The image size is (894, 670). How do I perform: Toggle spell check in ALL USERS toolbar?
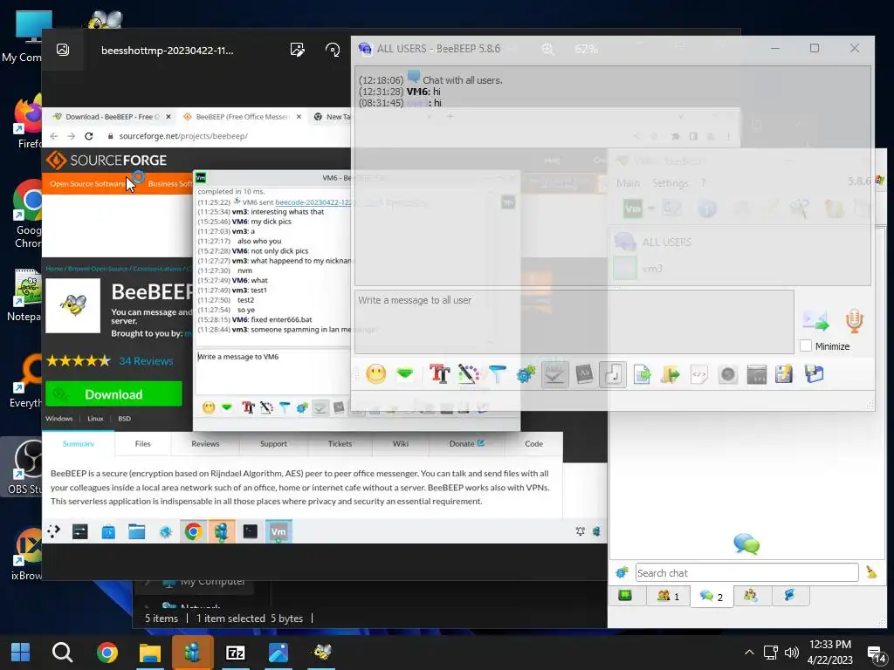pos(554,374)
